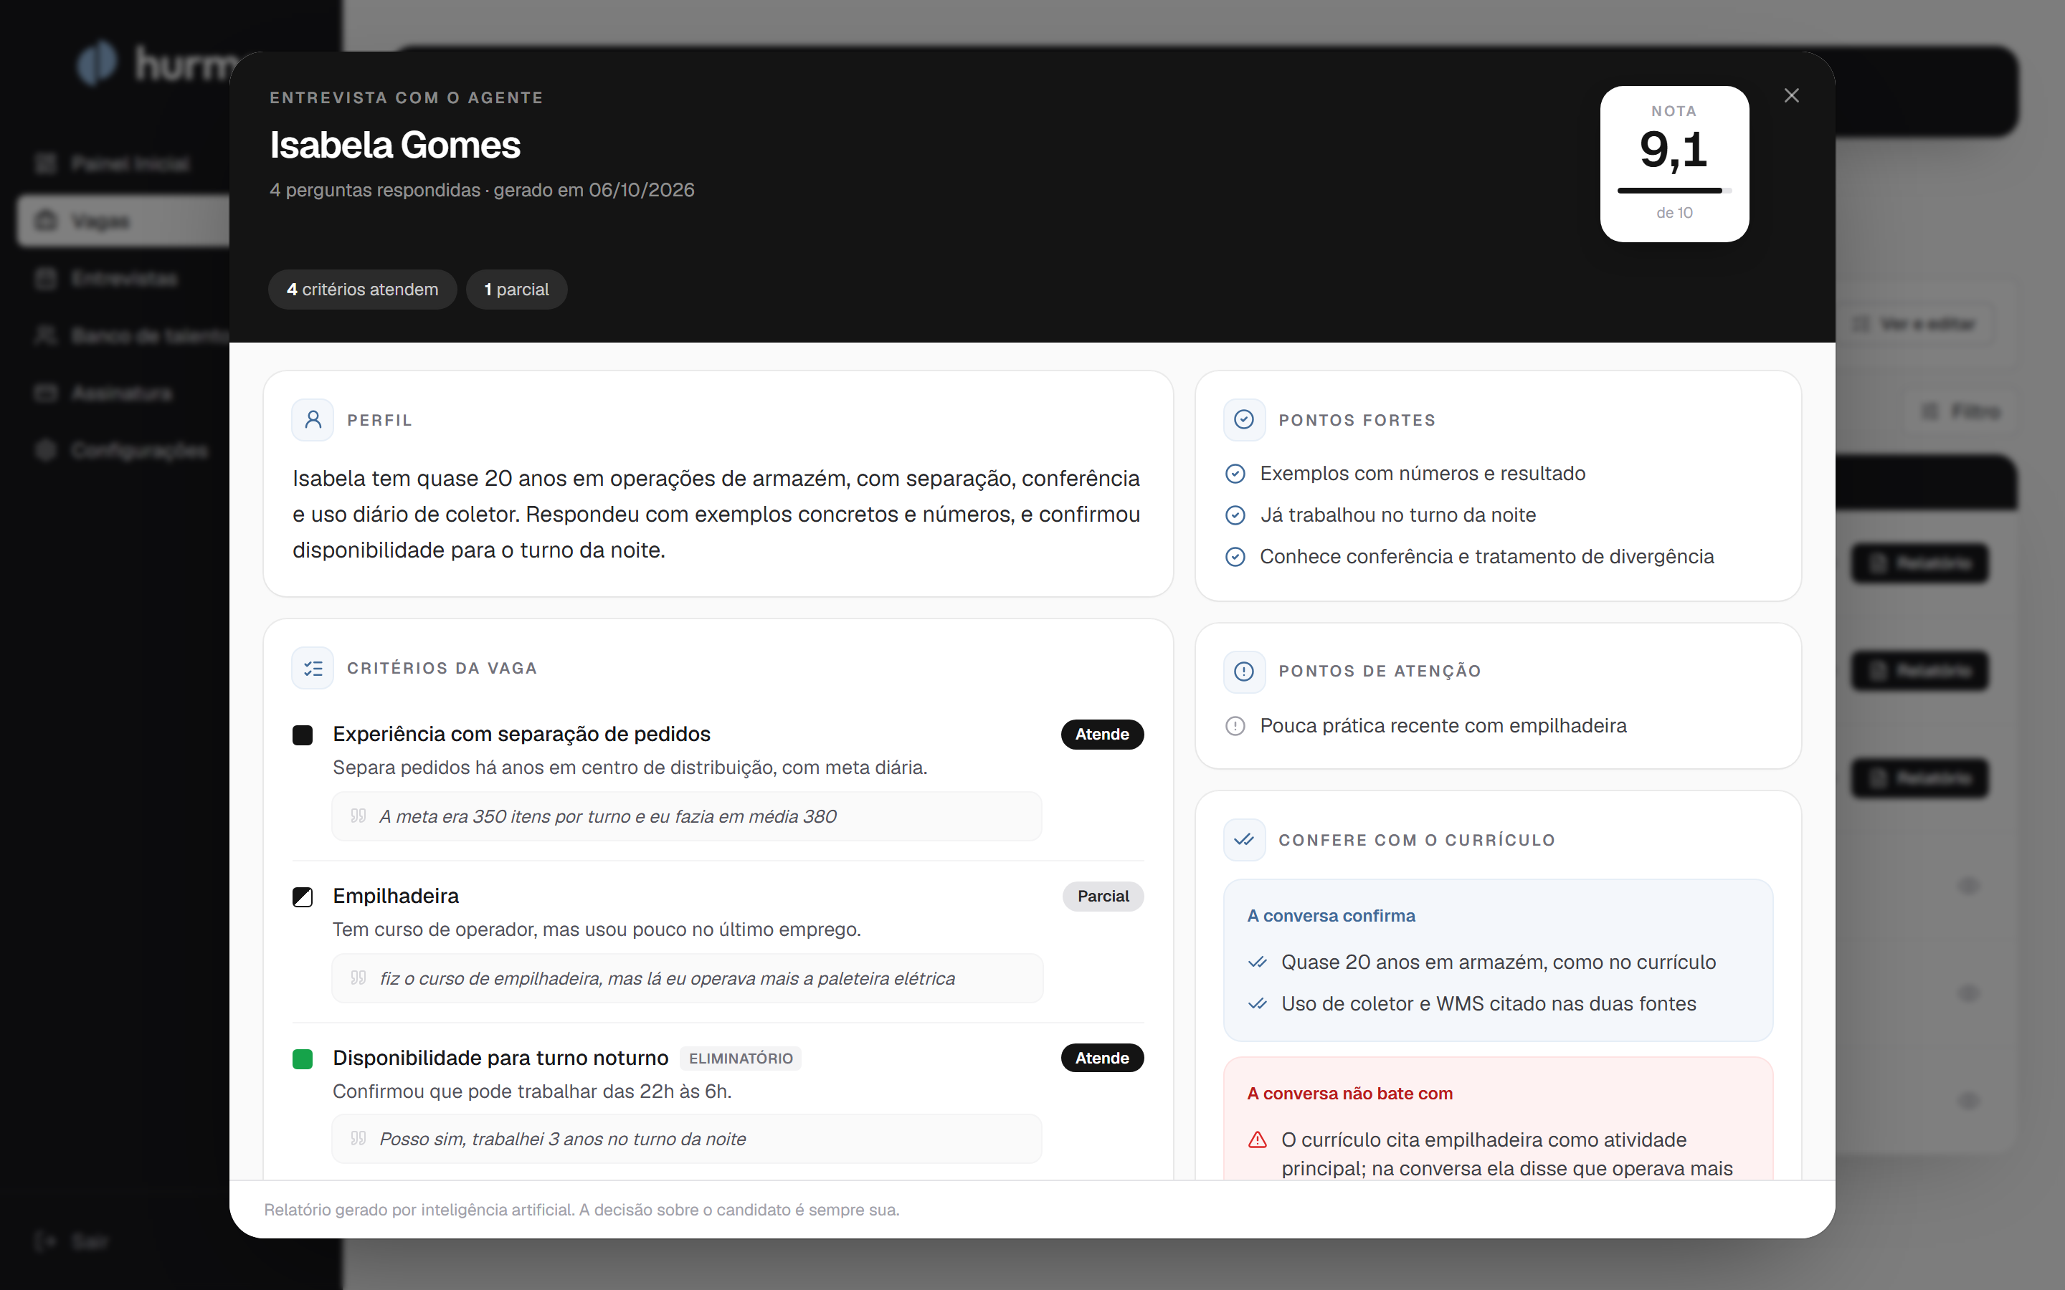
Task: Click the red warning triangle icon
Action: (x=1257, y=1139)
